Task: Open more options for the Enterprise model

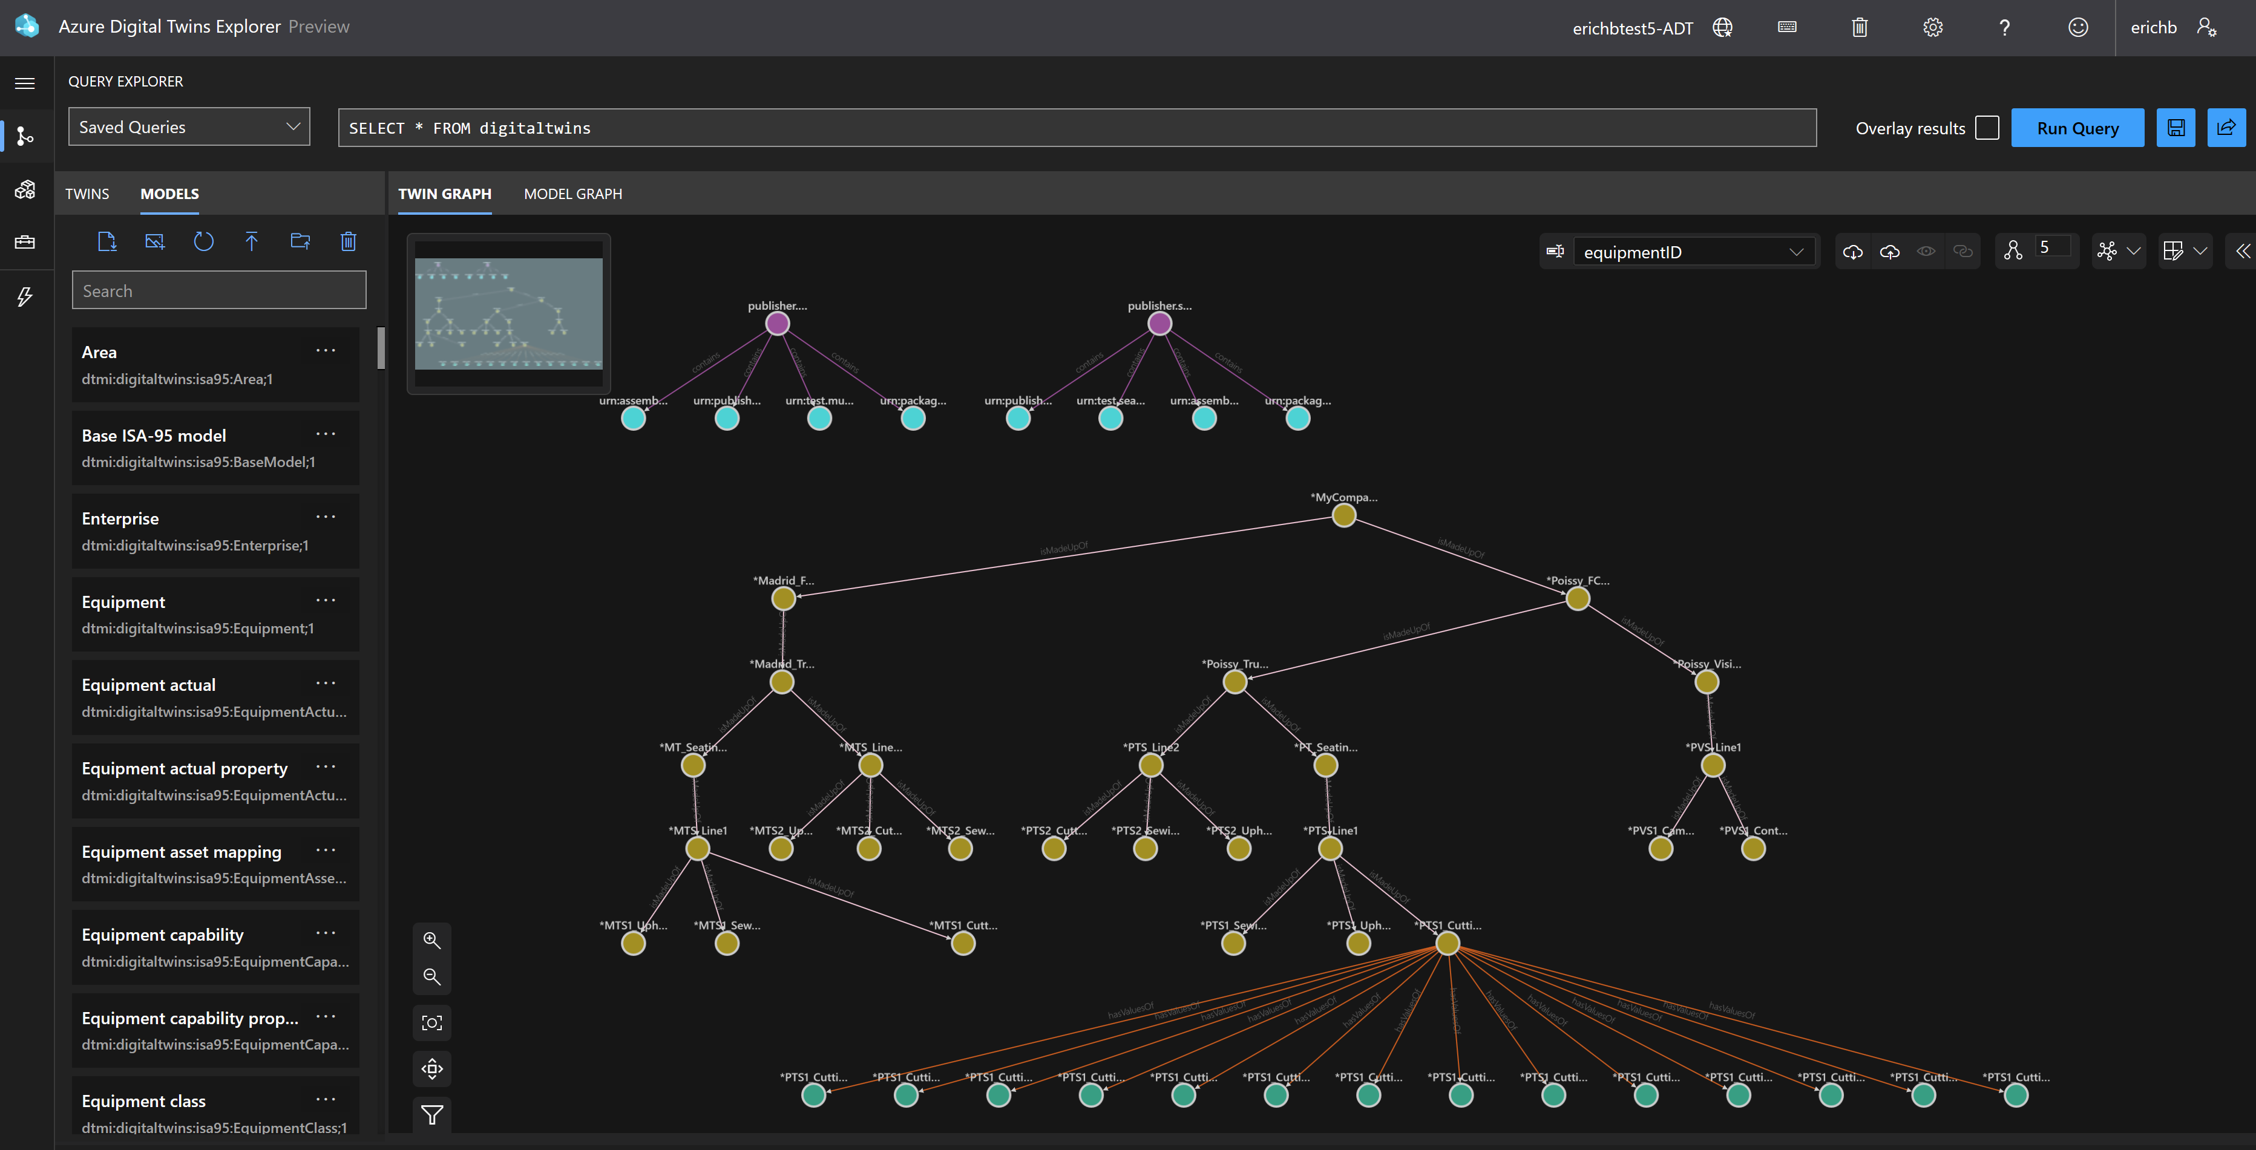Action: pyautogui.click(x=326, y=517)
